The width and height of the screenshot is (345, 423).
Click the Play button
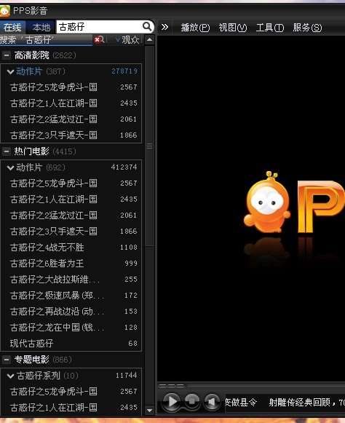172,402
